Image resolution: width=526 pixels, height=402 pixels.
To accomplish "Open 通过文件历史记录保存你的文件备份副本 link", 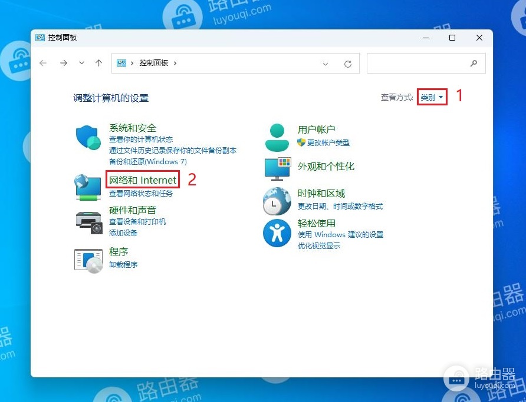I will tap(173, 150).
